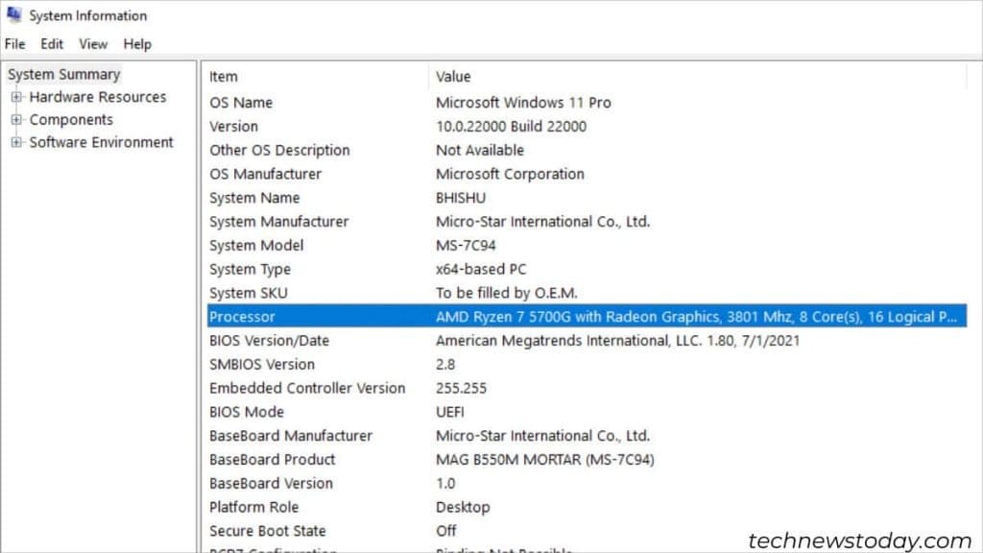Click the vertical scrollbar on the right
The image size is (983, 553).
point(975,288)
